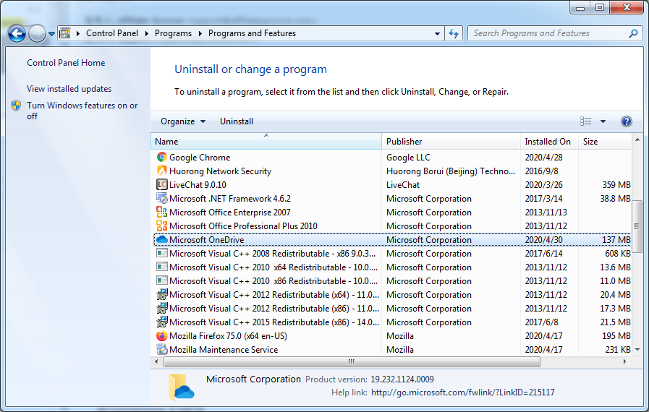This screenshot has width=649, height=412.
Task: Sort by the Name column header
Action: pyautogui.click(x=266, y=142)
